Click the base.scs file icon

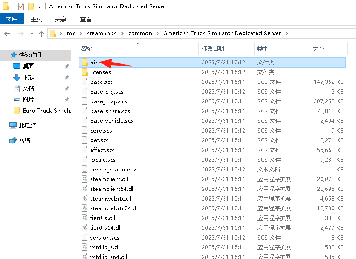click(85, 82)
